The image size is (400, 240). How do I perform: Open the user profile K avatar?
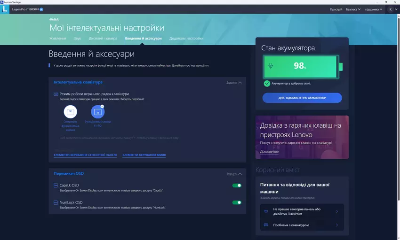(390, 9)
